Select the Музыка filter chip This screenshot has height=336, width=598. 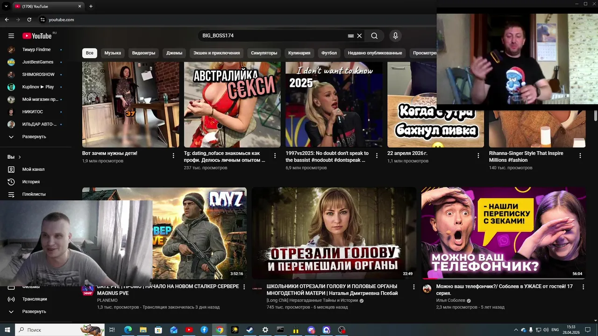[x=113, y=53]
